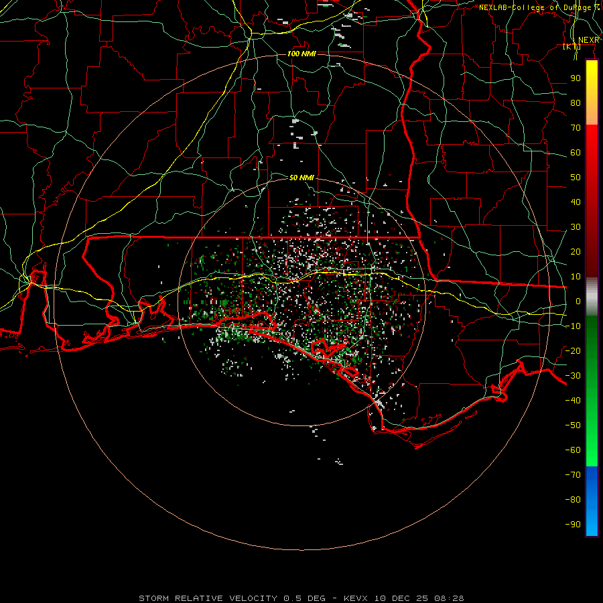The image size is (603, 603).
Task: Click the blue segment of the color bar
Action: 592,501
